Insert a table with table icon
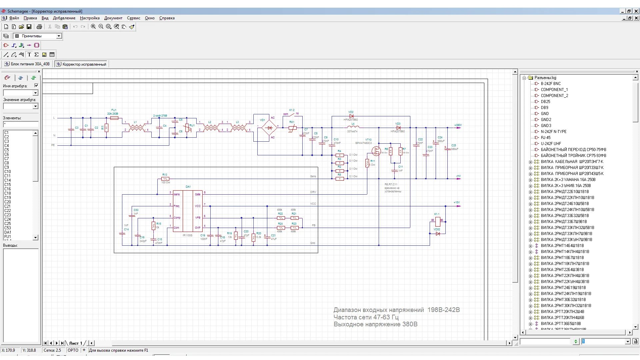640x360 pixels. [52, 55]
